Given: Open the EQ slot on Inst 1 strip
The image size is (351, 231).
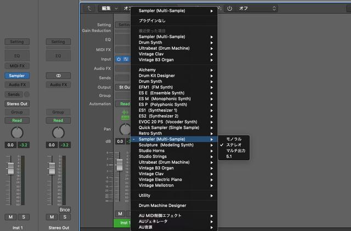Looking at the screenshot, I should tap(17, 56).
